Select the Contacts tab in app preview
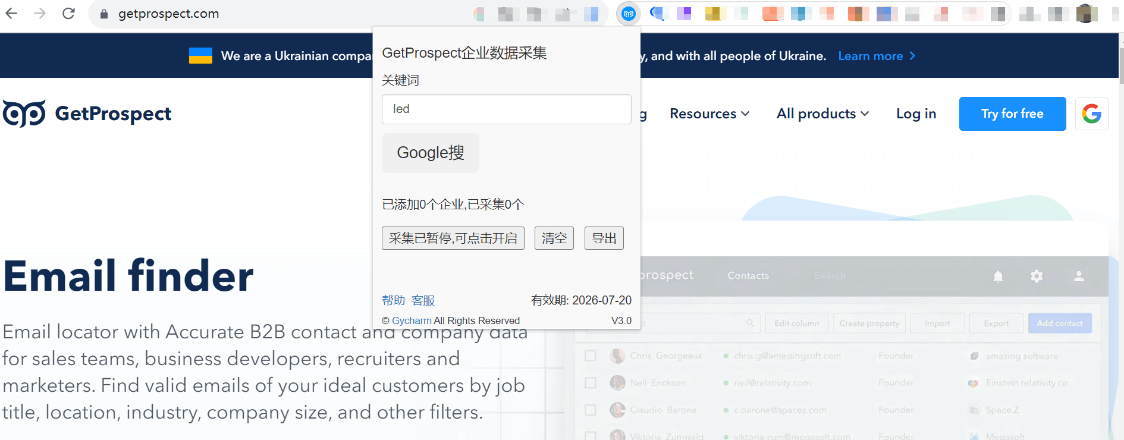The image size is (1124, 440). pos(748,276)
